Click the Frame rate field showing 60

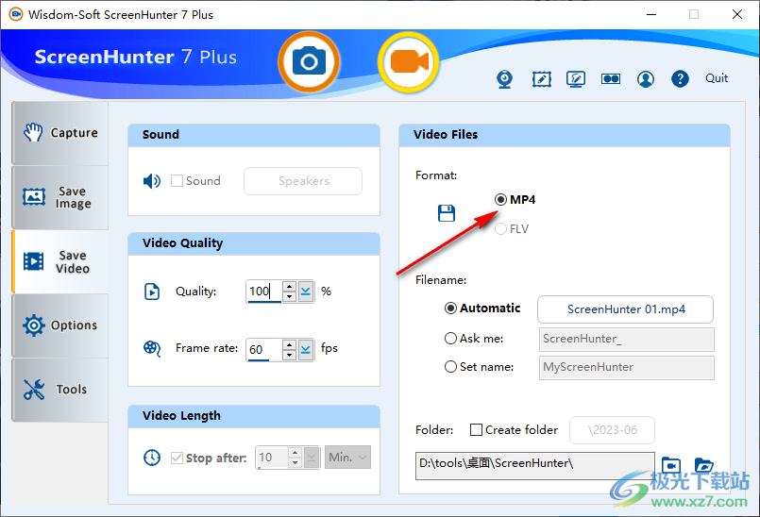pos(264,349)
